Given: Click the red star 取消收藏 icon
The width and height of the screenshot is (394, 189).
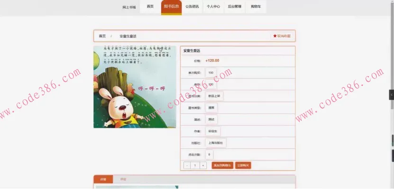Looking at the screenshot, I should (x=275, y=36).
